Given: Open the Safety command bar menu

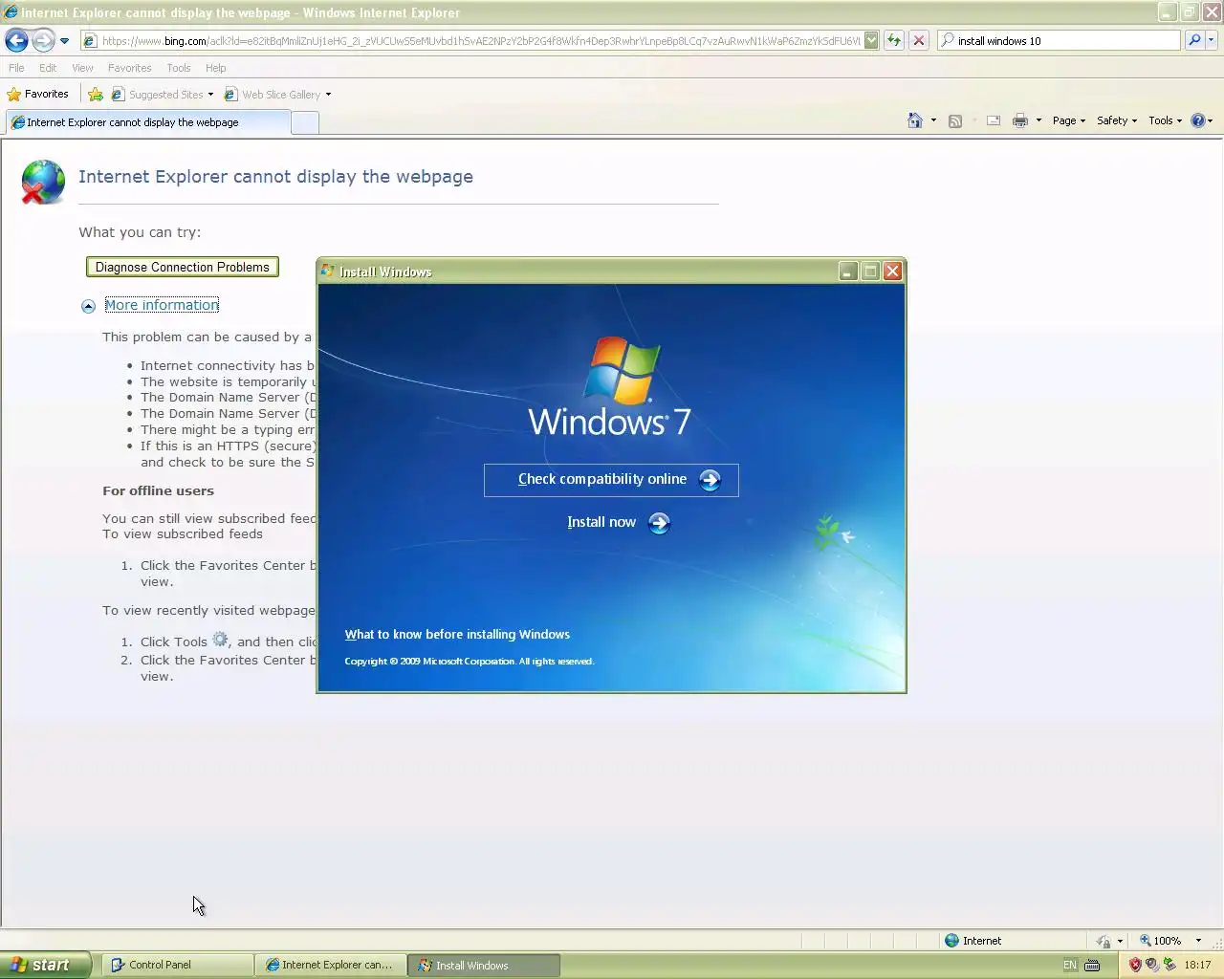Looking at the screenshot, I should point(1117,120).
